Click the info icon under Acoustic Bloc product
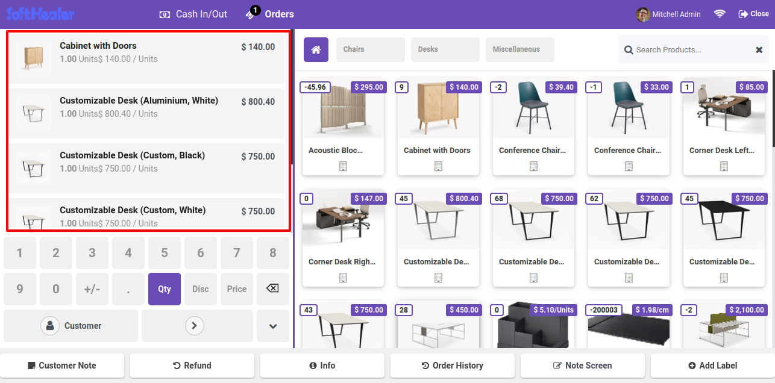The width and height of the screenshot is (775, 383). [343, 166]
